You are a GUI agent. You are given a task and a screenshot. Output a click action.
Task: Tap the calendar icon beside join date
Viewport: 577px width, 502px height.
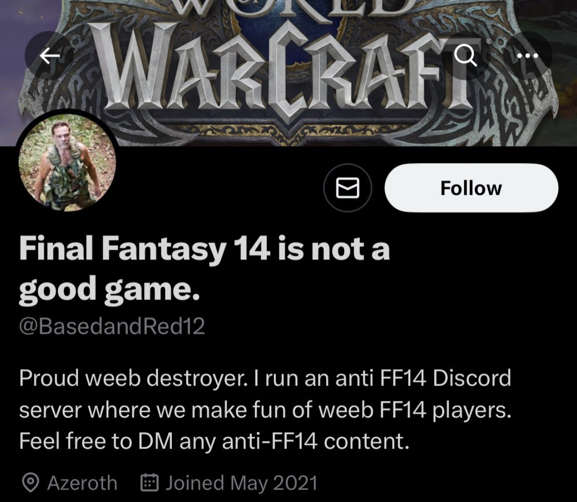[150, 483]
